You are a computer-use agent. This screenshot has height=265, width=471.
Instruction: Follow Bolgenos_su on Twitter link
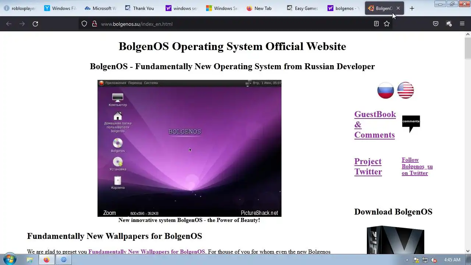(417, 166)
